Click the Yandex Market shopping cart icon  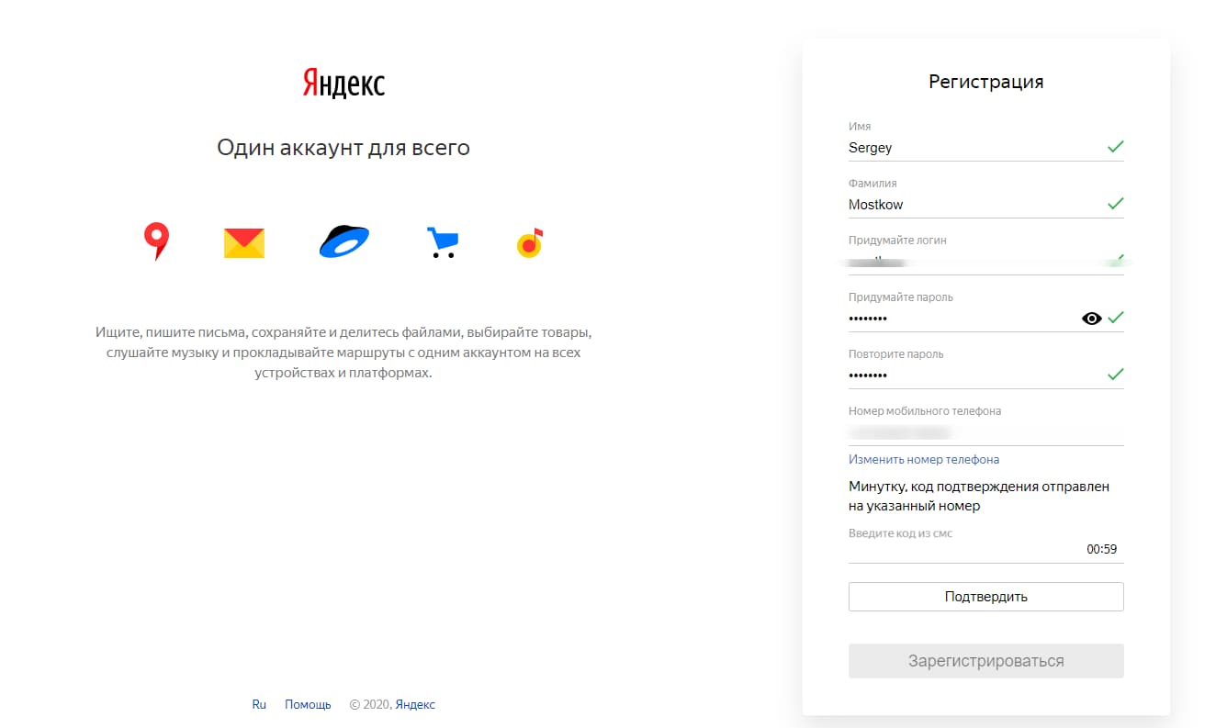pyautogui.click(x=442, y=242)
